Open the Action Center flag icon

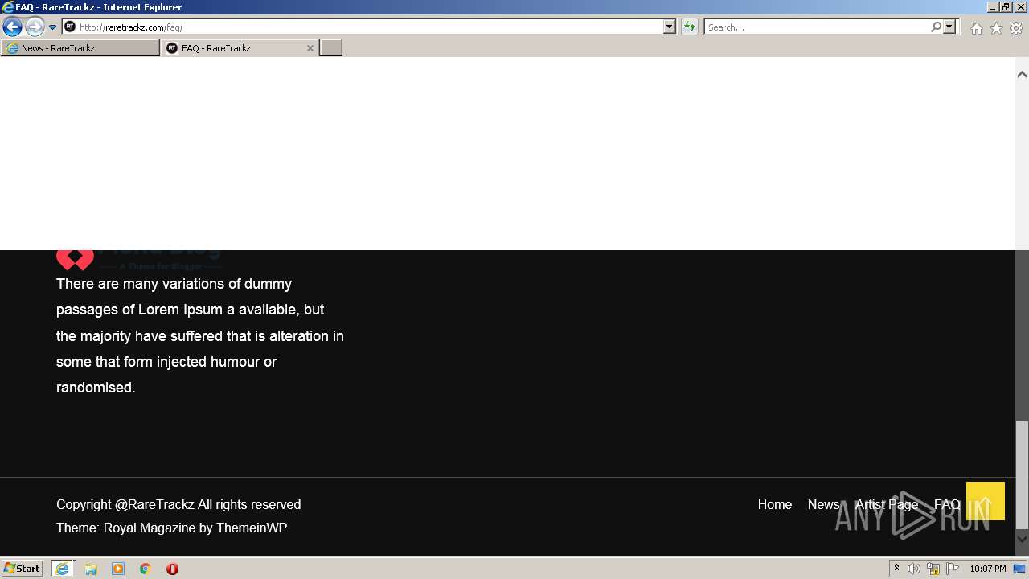click(953, 569)
